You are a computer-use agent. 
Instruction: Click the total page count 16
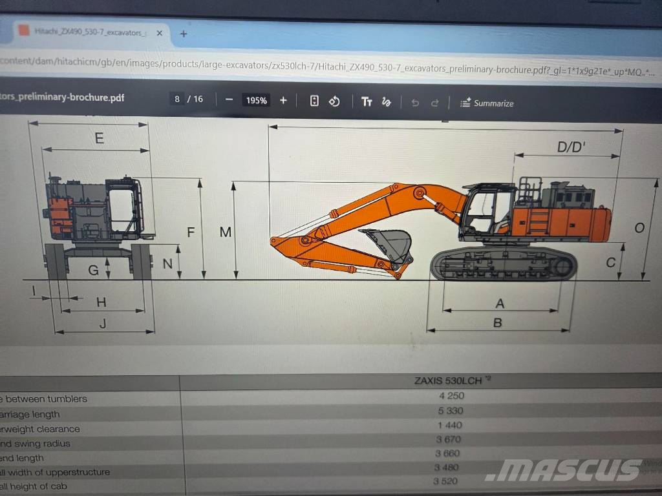198,99
